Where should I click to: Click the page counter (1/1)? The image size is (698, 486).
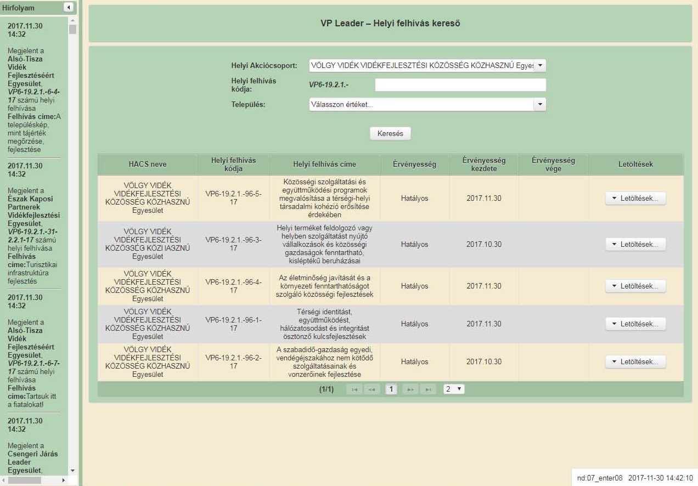coord(327,389)
